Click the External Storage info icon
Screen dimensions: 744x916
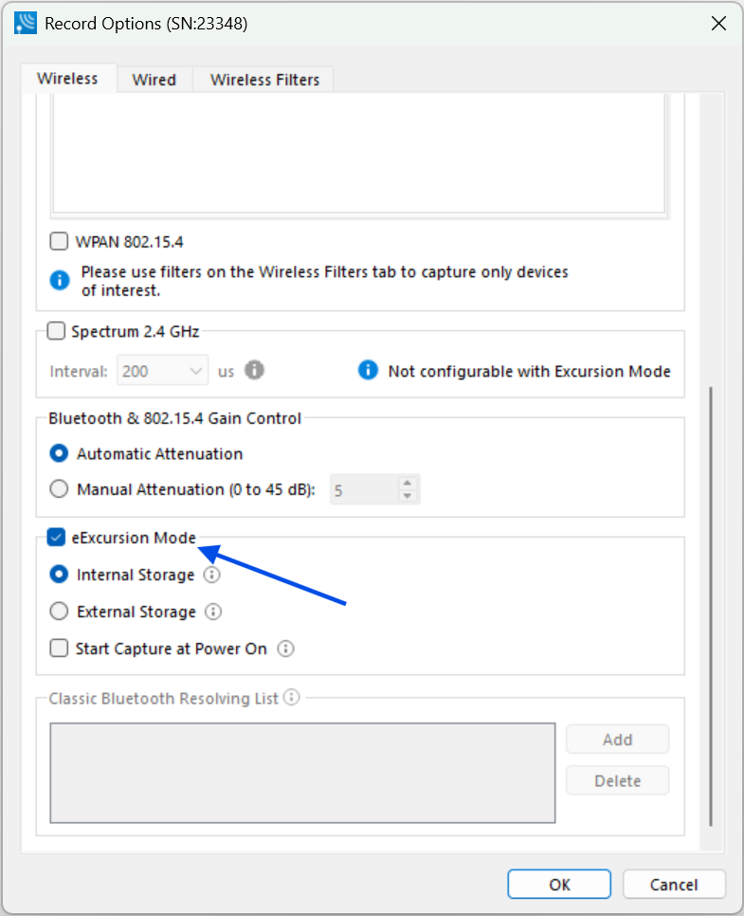click(x=213, y=612)
